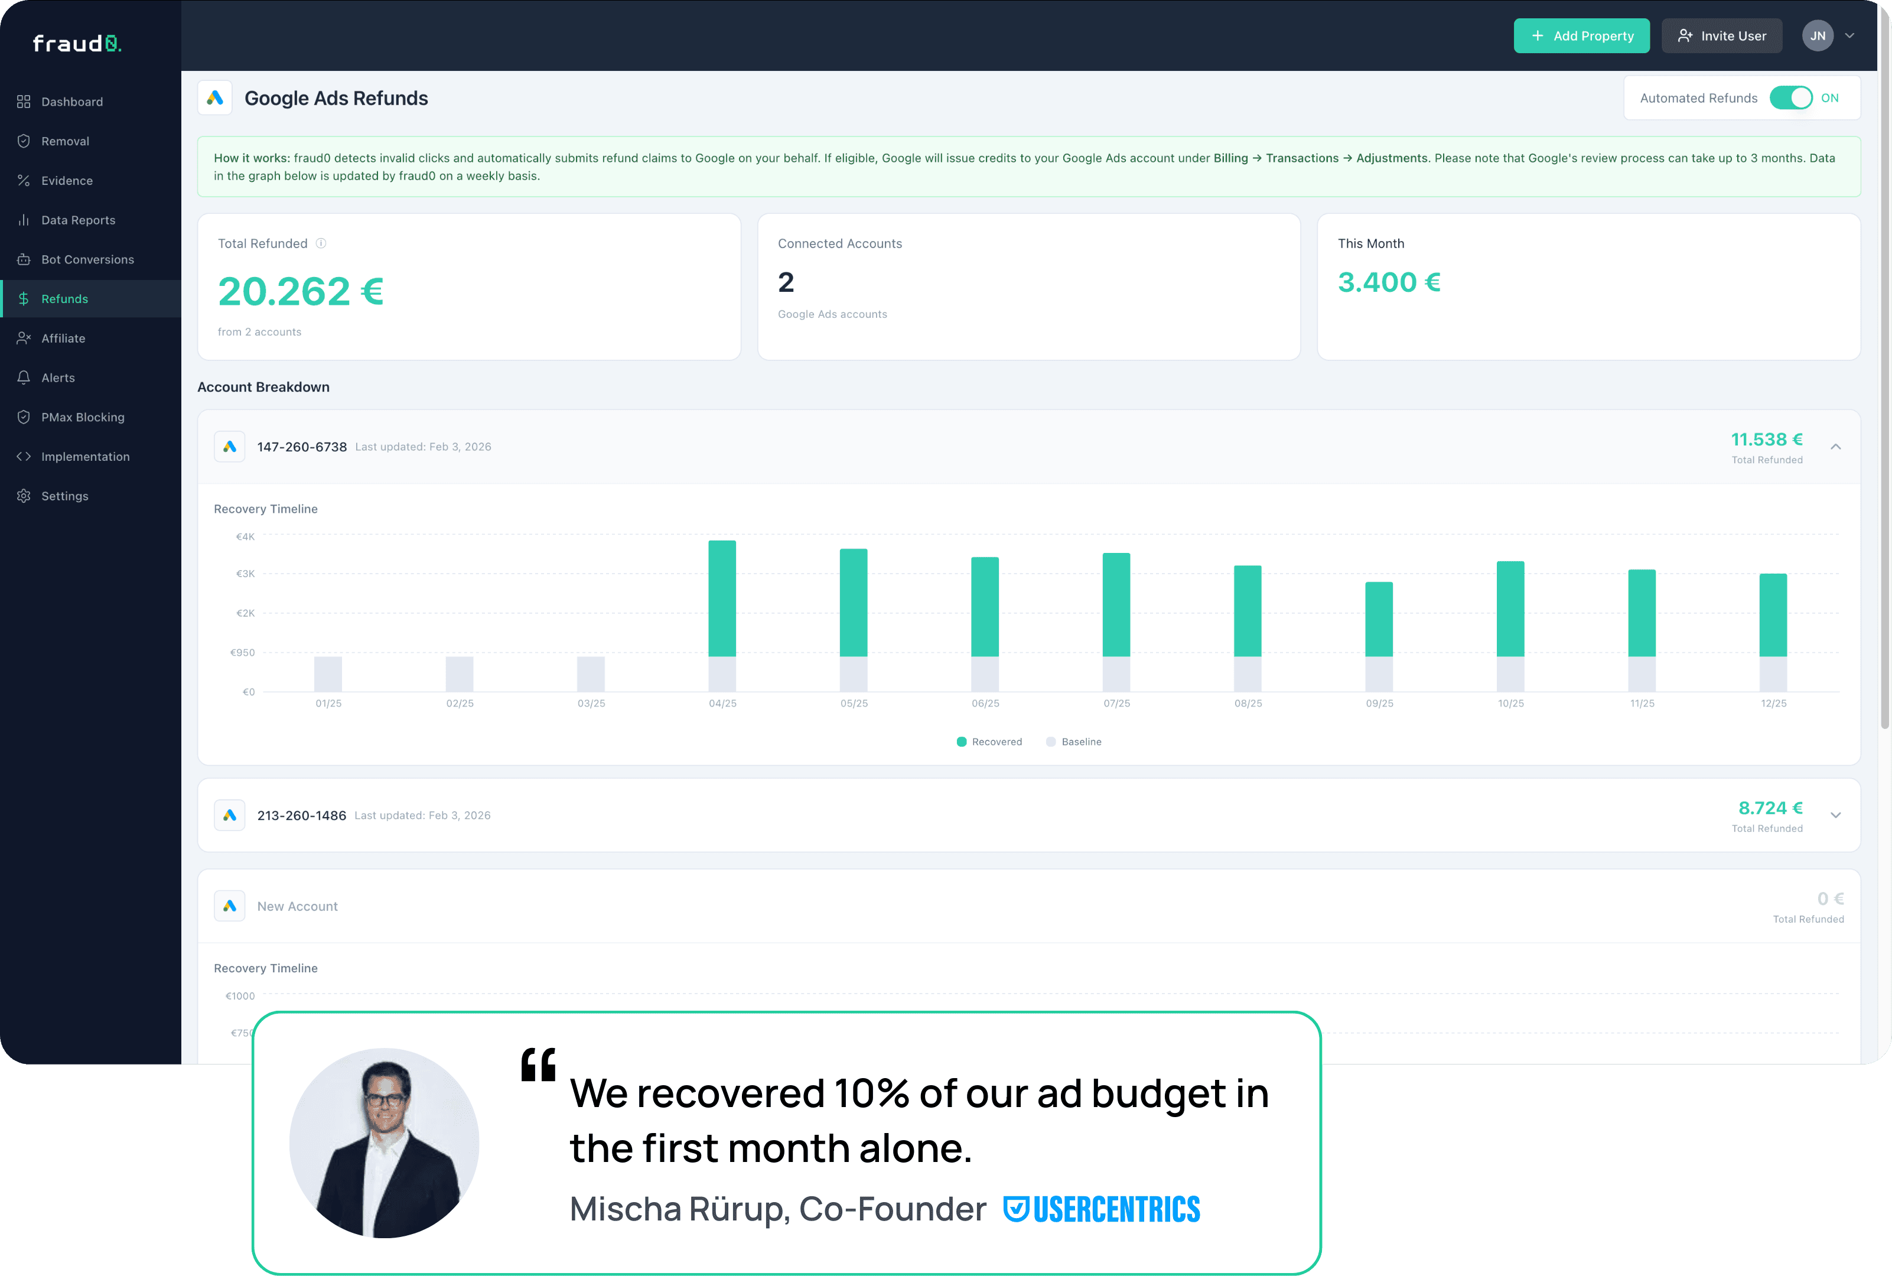
Task: Select Refunds in the sidebar menu
Action: (65, 298)
